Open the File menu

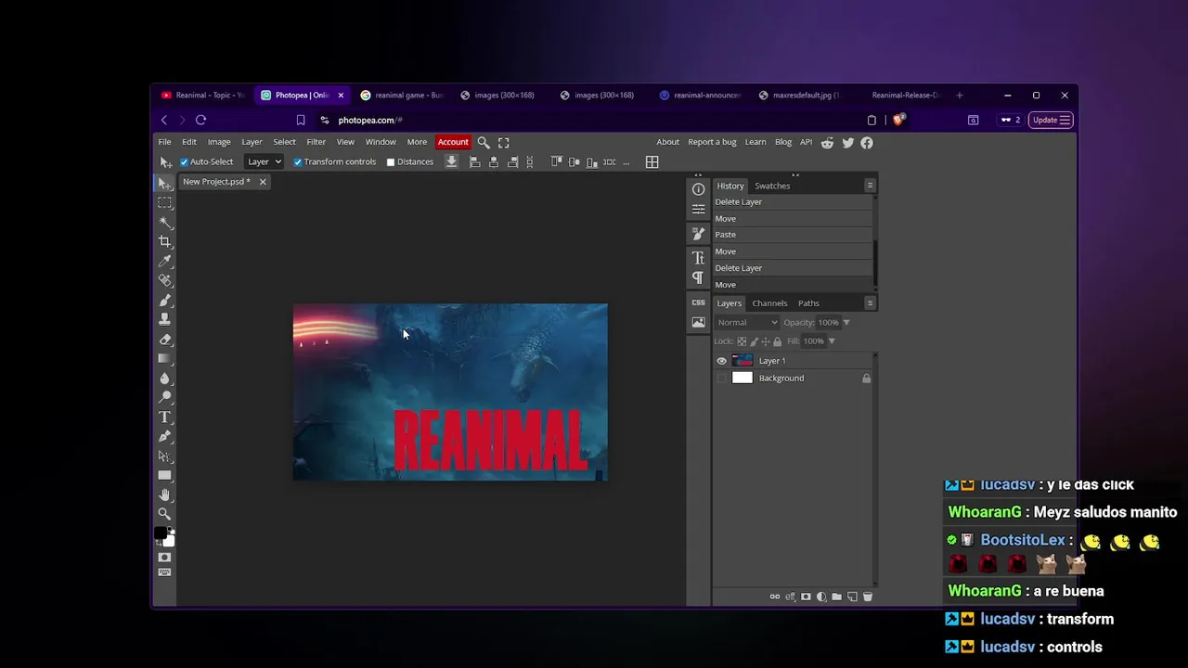click(164, 142)
